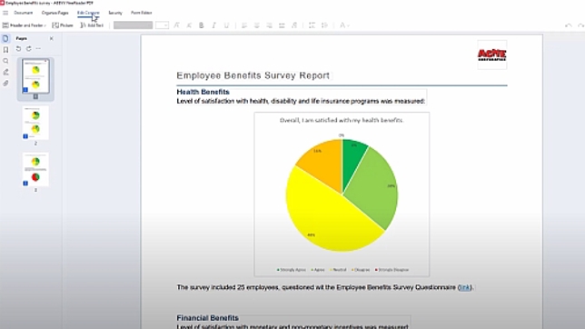Open the Bookmarks sidebar icon
This screenshot has width=585, height=329.
coord(5,50)
